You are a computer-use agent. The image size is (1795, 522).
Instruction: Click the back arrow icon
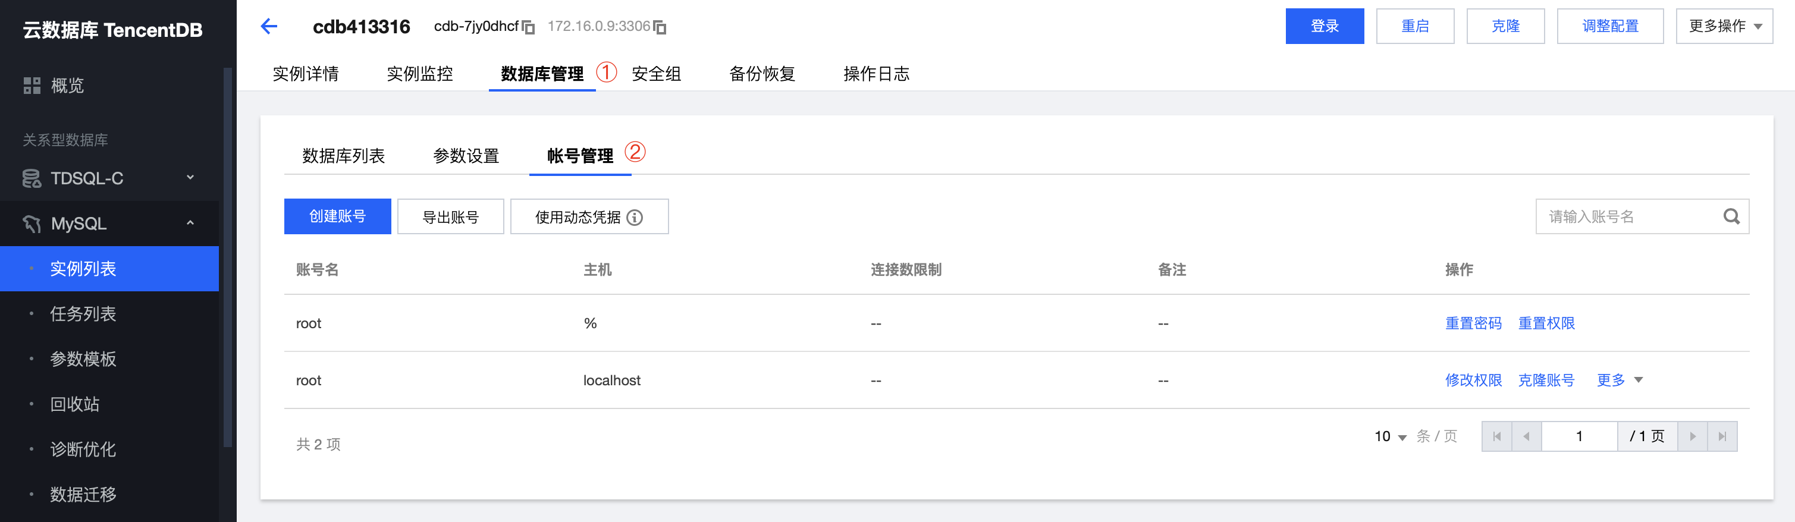[269, 27]
